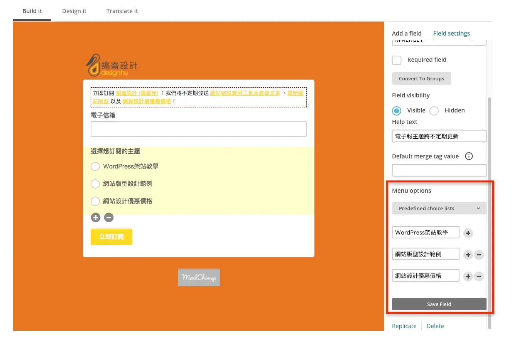Choose the WordPress架站教學 radio option in form
Image resolution: width=522 pixels, height=340 pixels.
click(95, 167)
